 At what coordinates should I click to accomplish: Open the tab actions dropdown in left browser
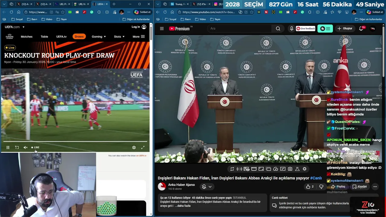point(4,4)
